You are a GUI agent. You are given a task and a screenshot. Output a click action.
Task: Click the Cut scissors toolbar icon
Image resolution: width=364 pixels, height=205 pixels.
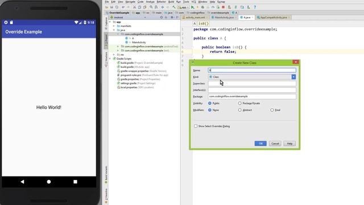(134, 7)
